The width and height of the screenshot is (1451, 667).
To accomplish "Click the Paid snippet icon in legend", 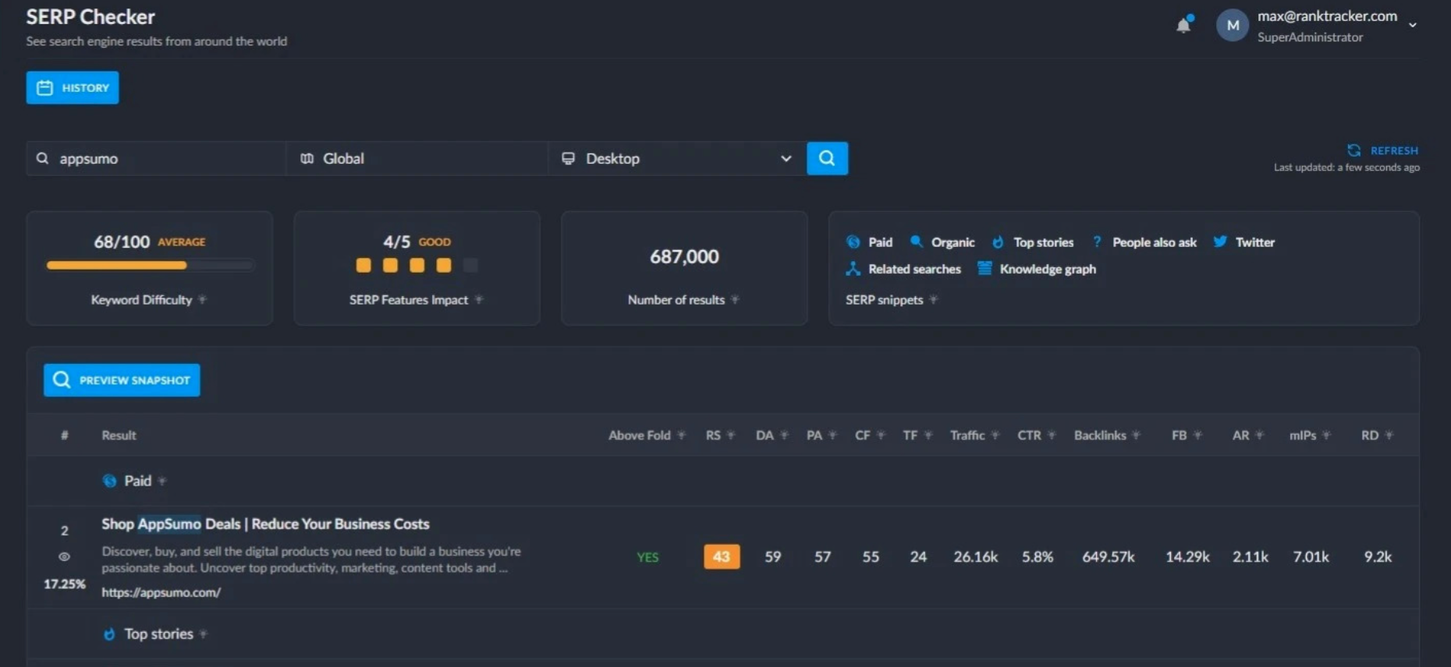I will click(x=853, y=242).
